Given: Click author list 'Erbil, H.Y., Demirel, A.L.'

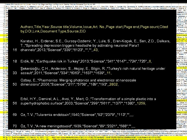Looking at the screenshot, I should (41, 99).
